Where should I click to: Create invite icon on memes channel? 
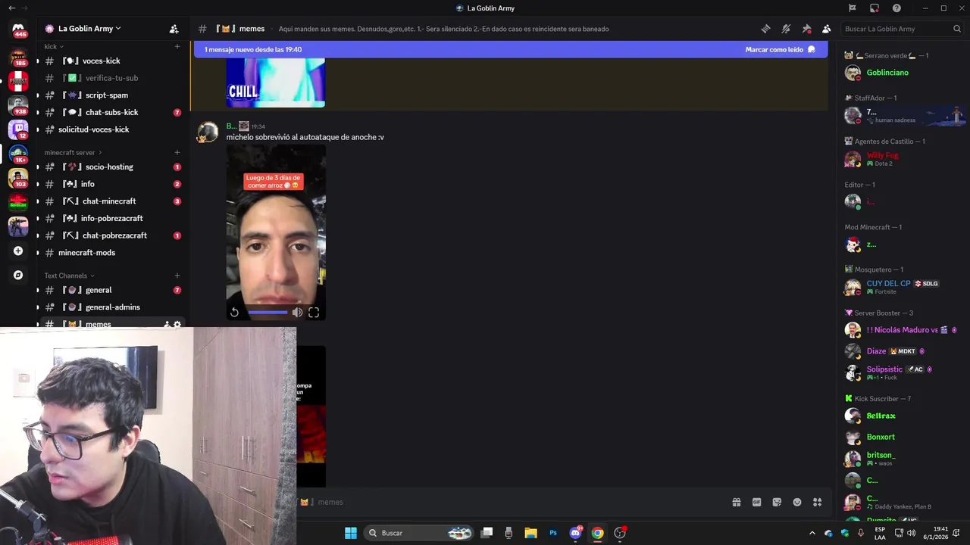coord(167,324)
